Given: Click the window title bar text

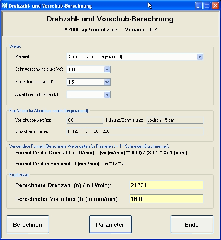Looking at the screenshot, I should pos(50,6).
